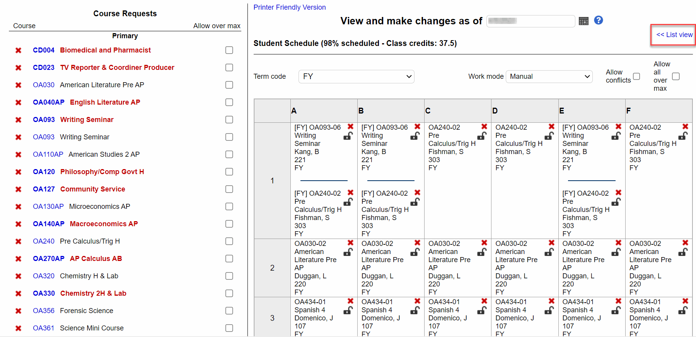696x337 pixels.
Task: Open the Printer Friendly Version link
Action: click(289, 7)
